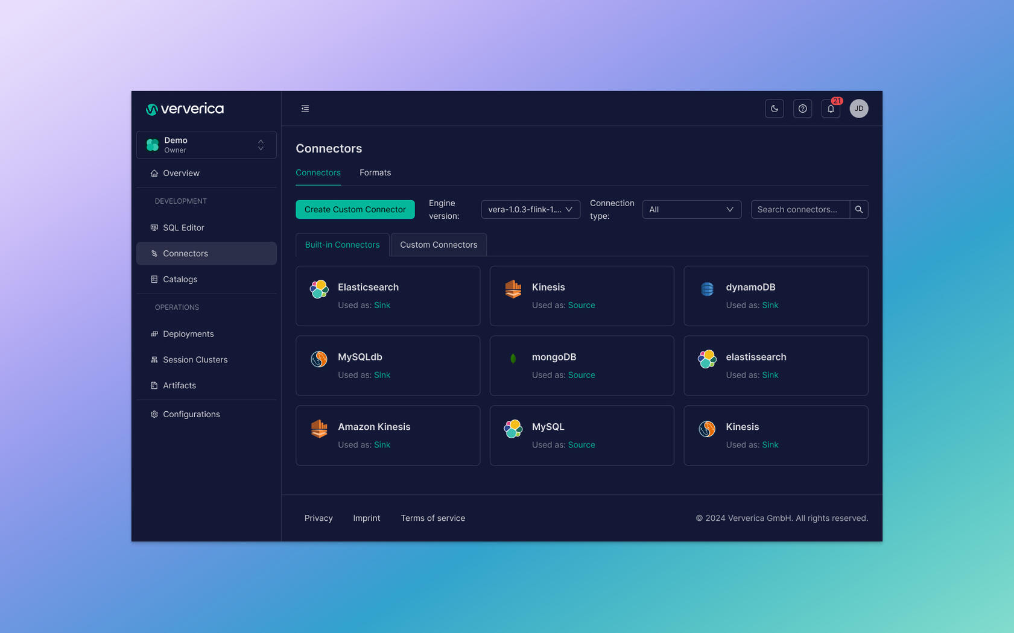
Task: Open the Engine version dropdown
Action: point(530,209)
